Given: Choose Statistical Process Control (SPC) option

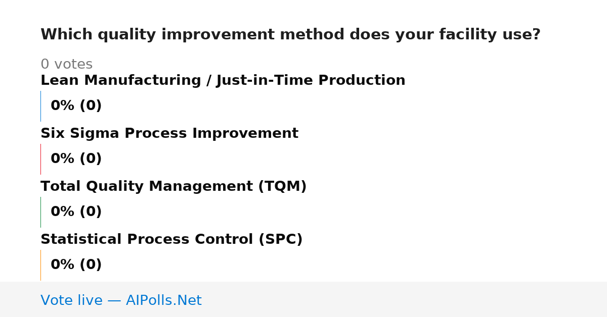Looking at the screenshot, I should pyautogui.click(x=171, y=240).
